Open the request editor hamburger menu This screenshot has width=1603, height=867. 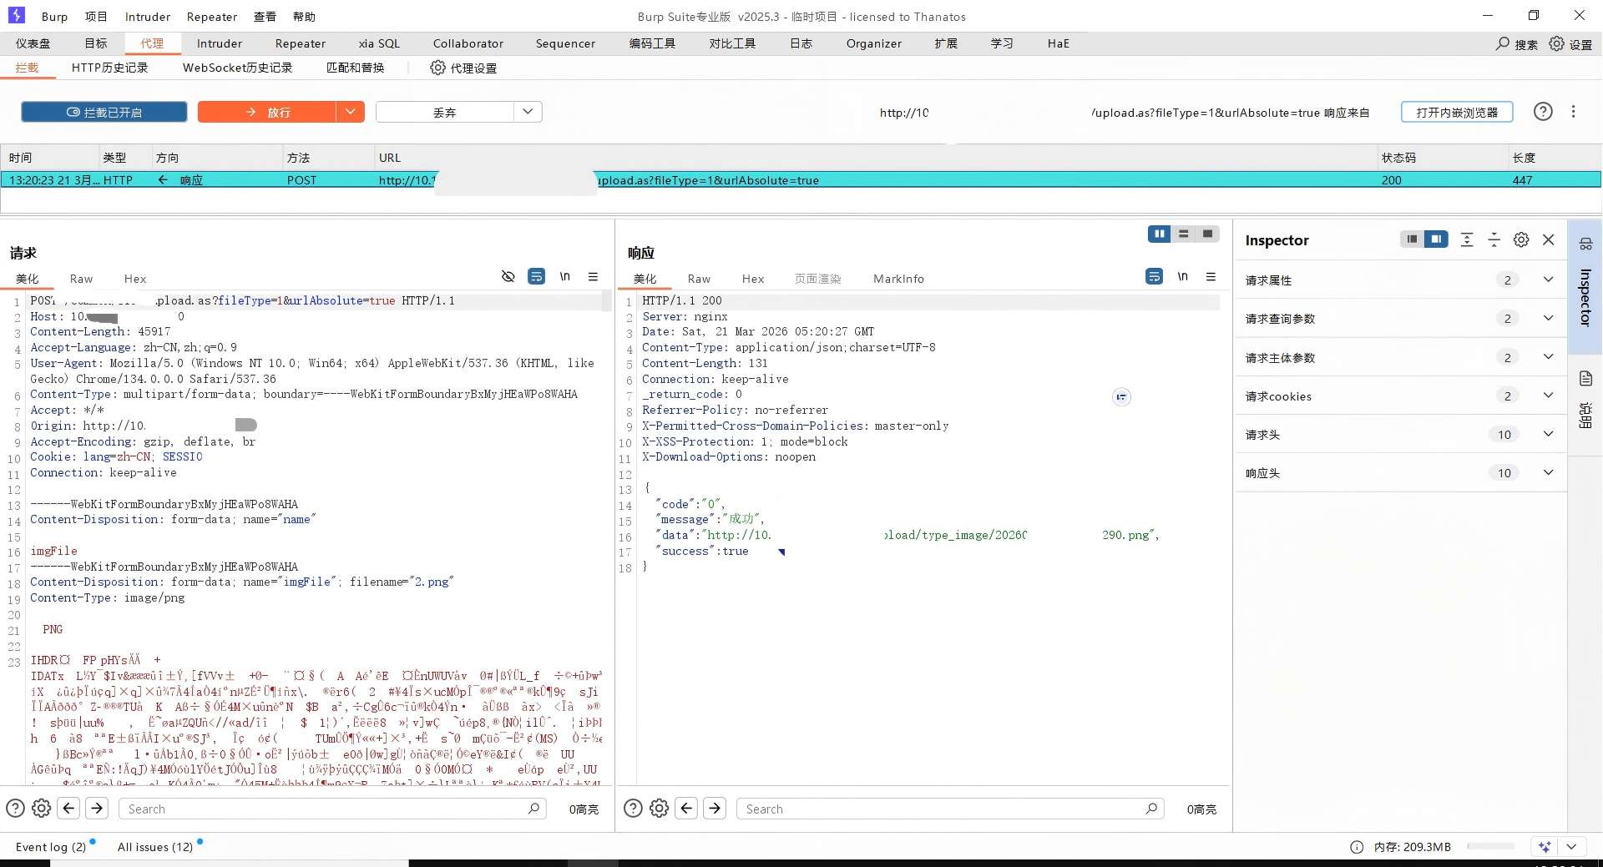(x=593, y=276)
